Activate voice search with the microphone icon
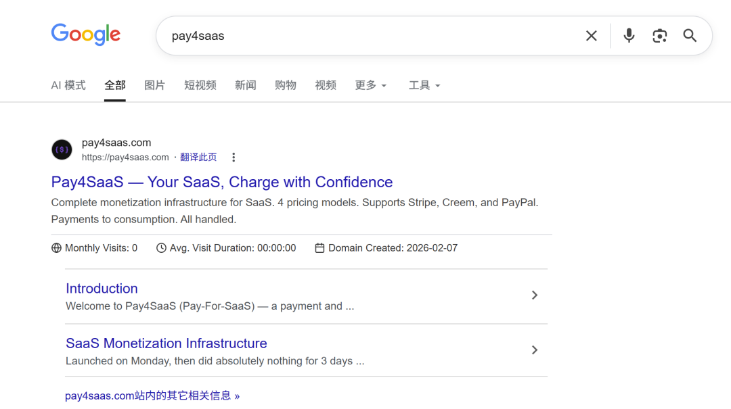Screen dimensions: 731x409 point(629,36)
